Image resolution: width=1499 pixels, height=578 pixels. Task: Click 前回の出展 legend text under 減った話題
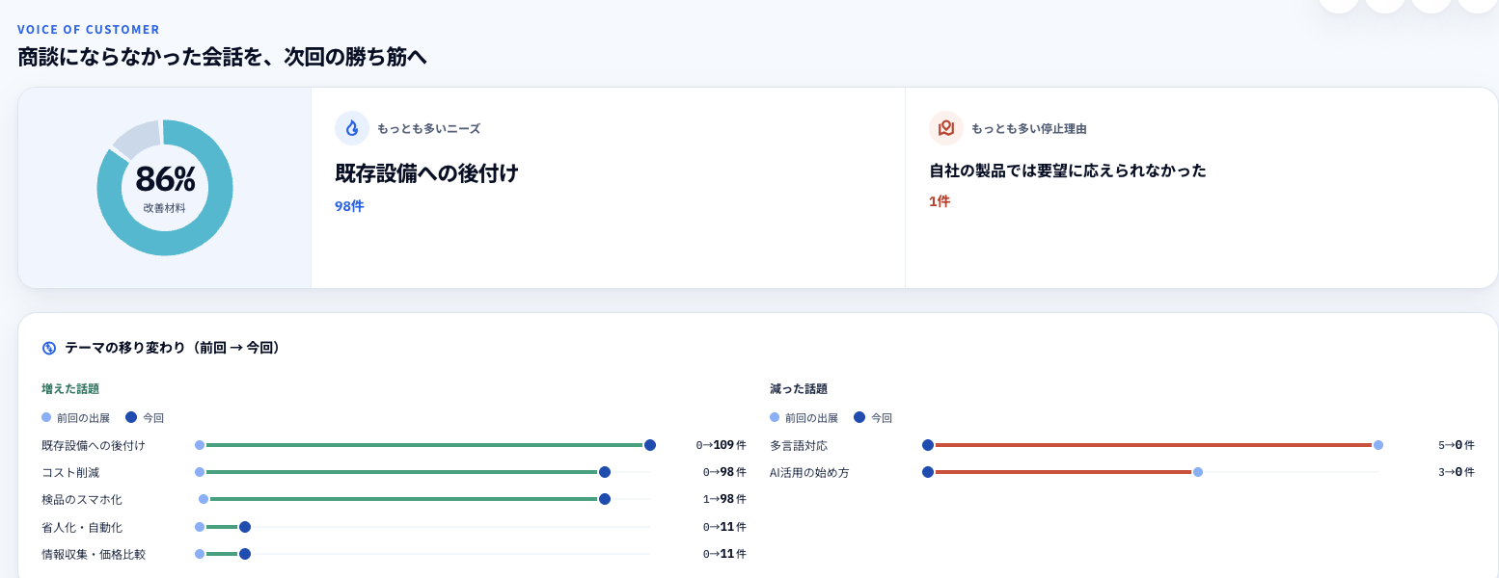(x=811, y=418)
